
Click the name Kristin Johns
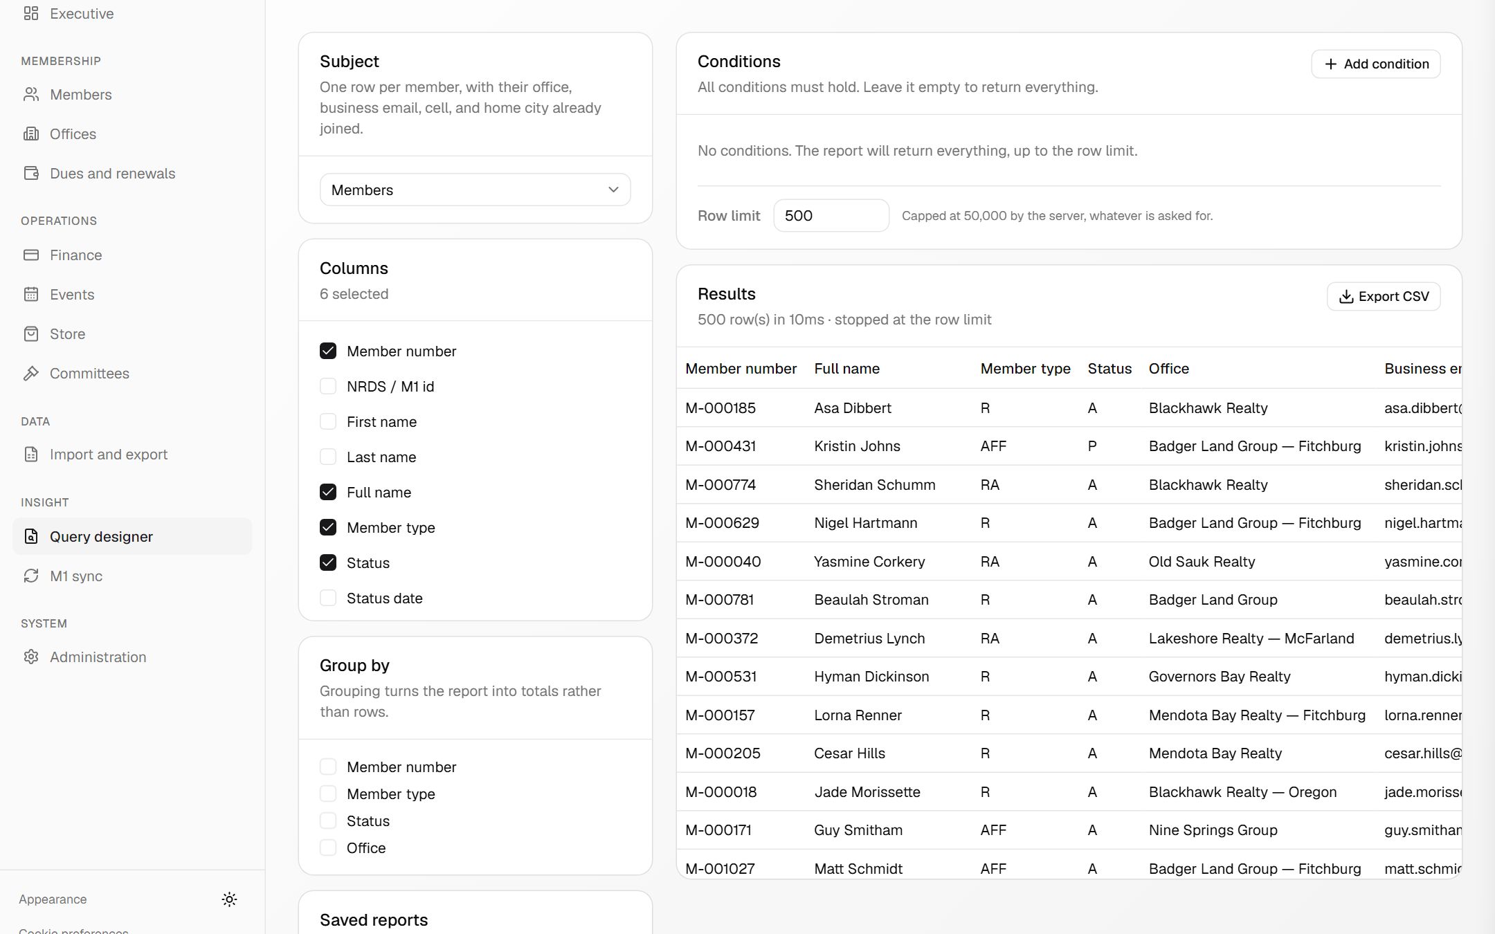[x=857, y=446]
